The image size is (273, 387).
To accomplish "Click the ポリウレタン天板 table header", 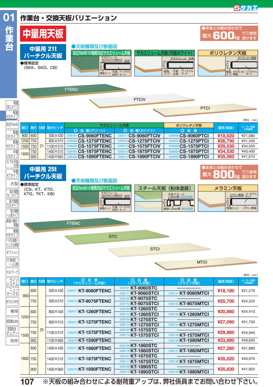I will pos(189,126).
